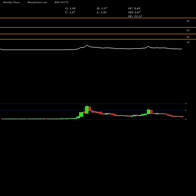
Task: Click the last red candle on the right
Action: [x=182, y=117]
